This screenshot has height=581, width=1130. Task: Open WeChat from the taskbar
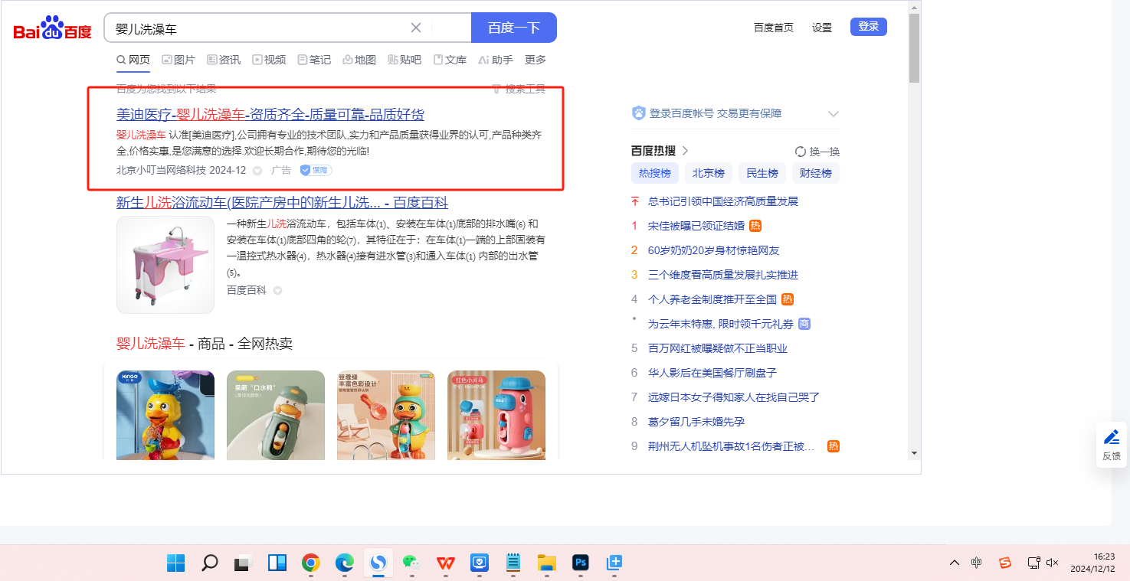(x=412, y=563)
